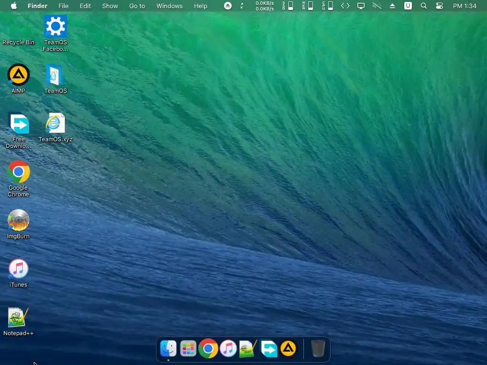This screenshot has width=487, height=365.
Task: Open the control center toggles icon
Action: click(x=439, y=6)
